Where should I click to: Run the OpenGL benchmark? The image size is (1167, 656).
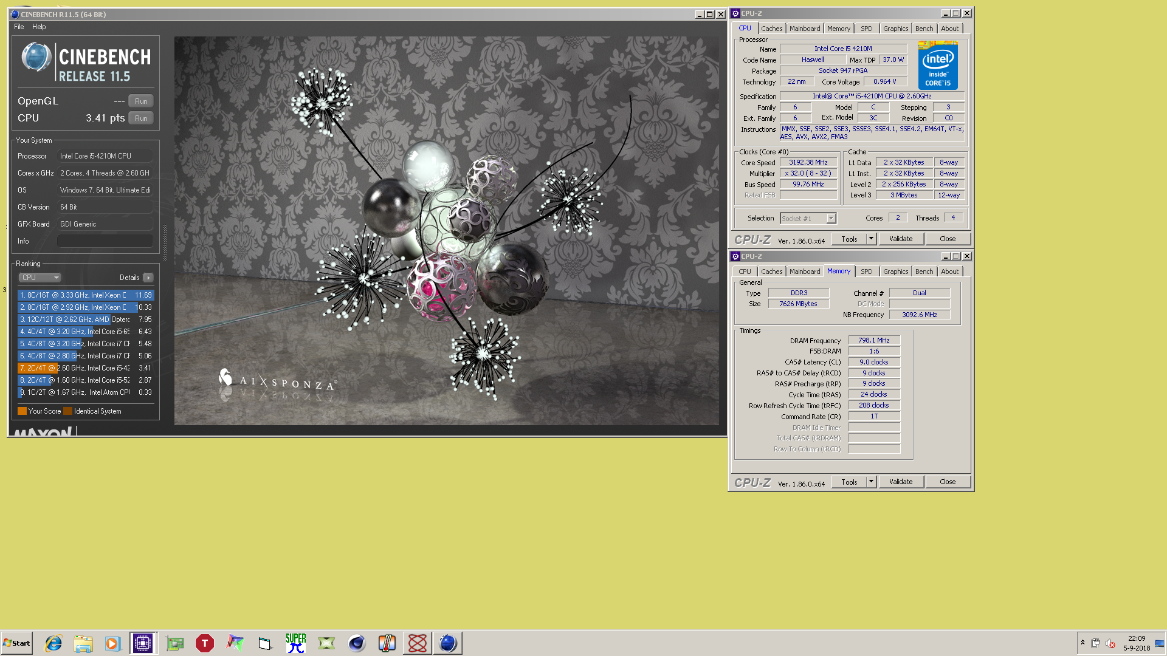click(x=141, y=101)
